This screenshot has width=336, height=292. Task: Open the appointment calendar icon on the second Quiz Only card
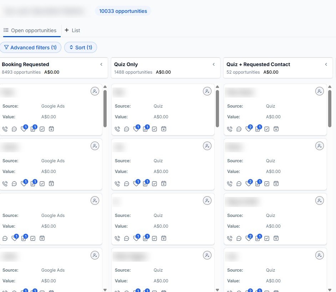164,184
